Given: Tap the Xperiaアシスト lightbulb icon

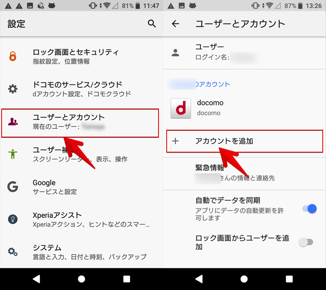Looking at the screenshot, I should pos(13,219).
